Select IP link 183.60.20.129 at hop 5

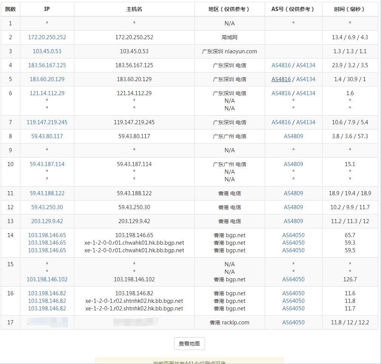tap(47, 79)
